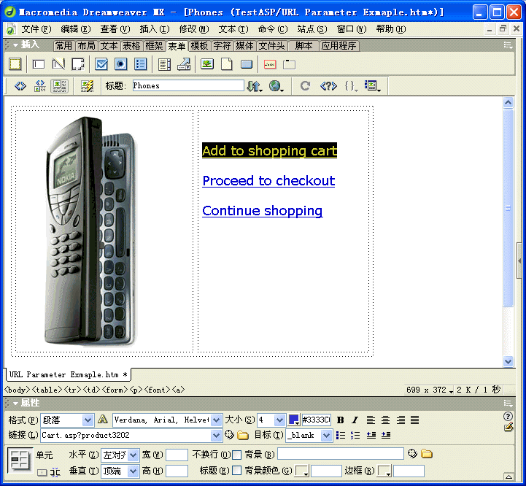Screen dimensions: 526x486
Task: Switch to the Application insert tab
Action: pyautogui.click(x=339, y=46)
